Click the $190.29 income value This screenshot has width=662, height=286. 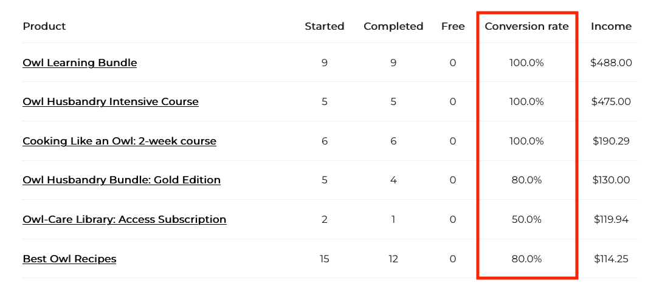611,141
